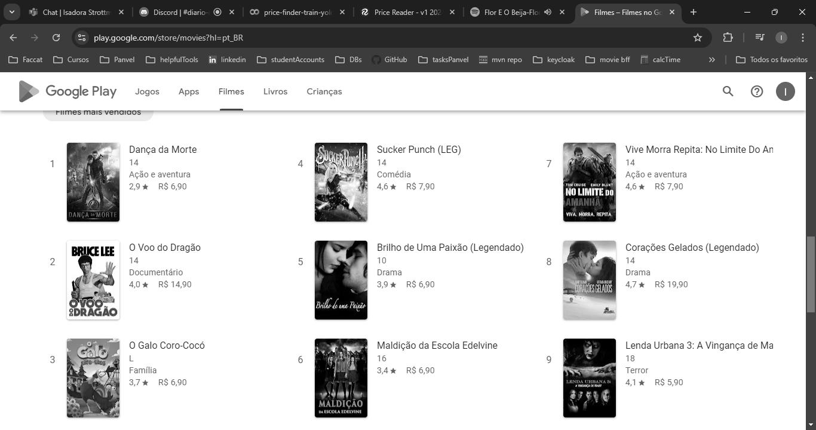Open the O Voo do Dragão poster
The height and width of the screenshot is (430, 816).
[93, 280]
